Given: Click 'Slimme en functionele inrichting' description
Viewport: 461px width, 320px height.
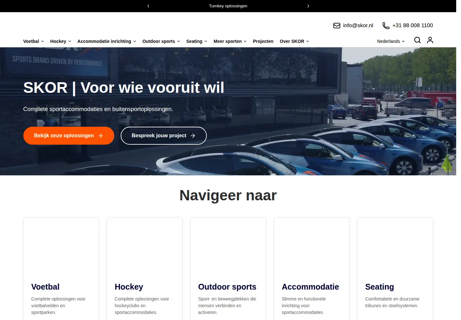Looking at the screenshot, I should click(x=304, y=306).
